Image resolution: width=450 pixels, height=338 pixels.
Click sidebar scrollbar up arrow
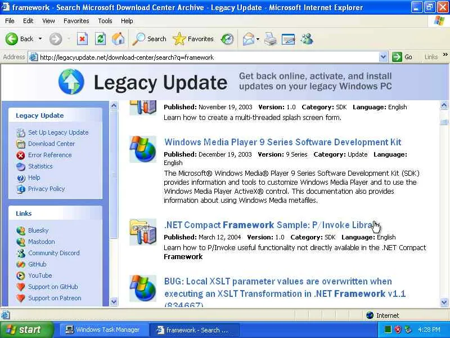[x=114, y=106]
